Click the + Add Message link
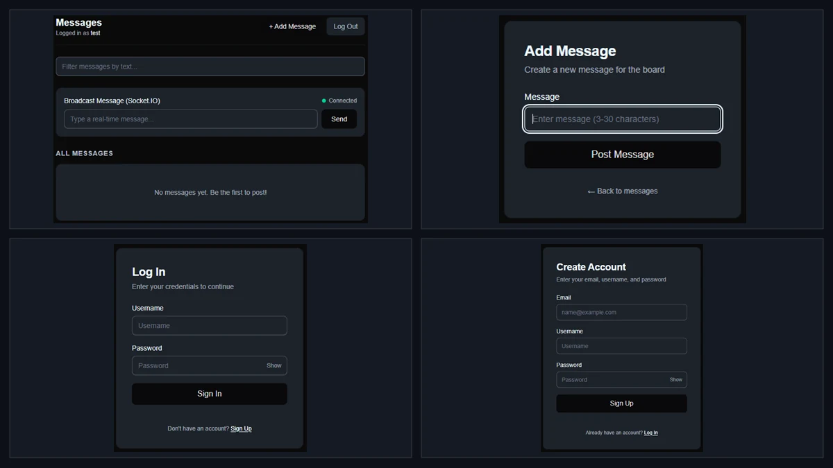The width and height of the screenshot is (833, 468). (292, 26)
